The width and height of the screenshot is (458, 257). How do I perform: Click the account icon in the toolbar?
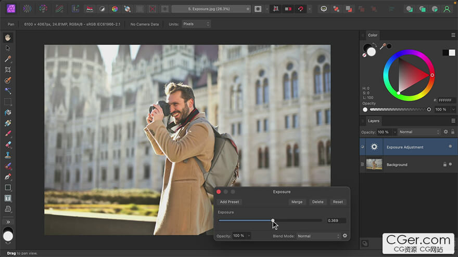(447, 9)
